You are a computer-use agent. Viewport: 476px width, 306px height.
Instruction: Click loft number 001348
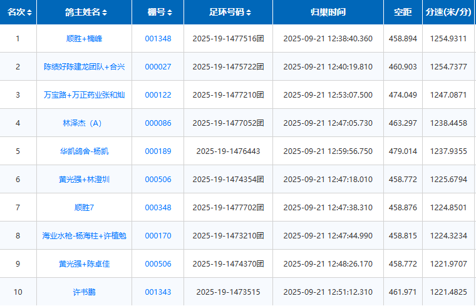(158, 39)
